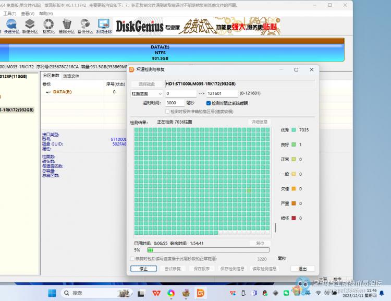Select the 格式化 format toolbar icon
This screenshot has height=301, width=391.
48,26
